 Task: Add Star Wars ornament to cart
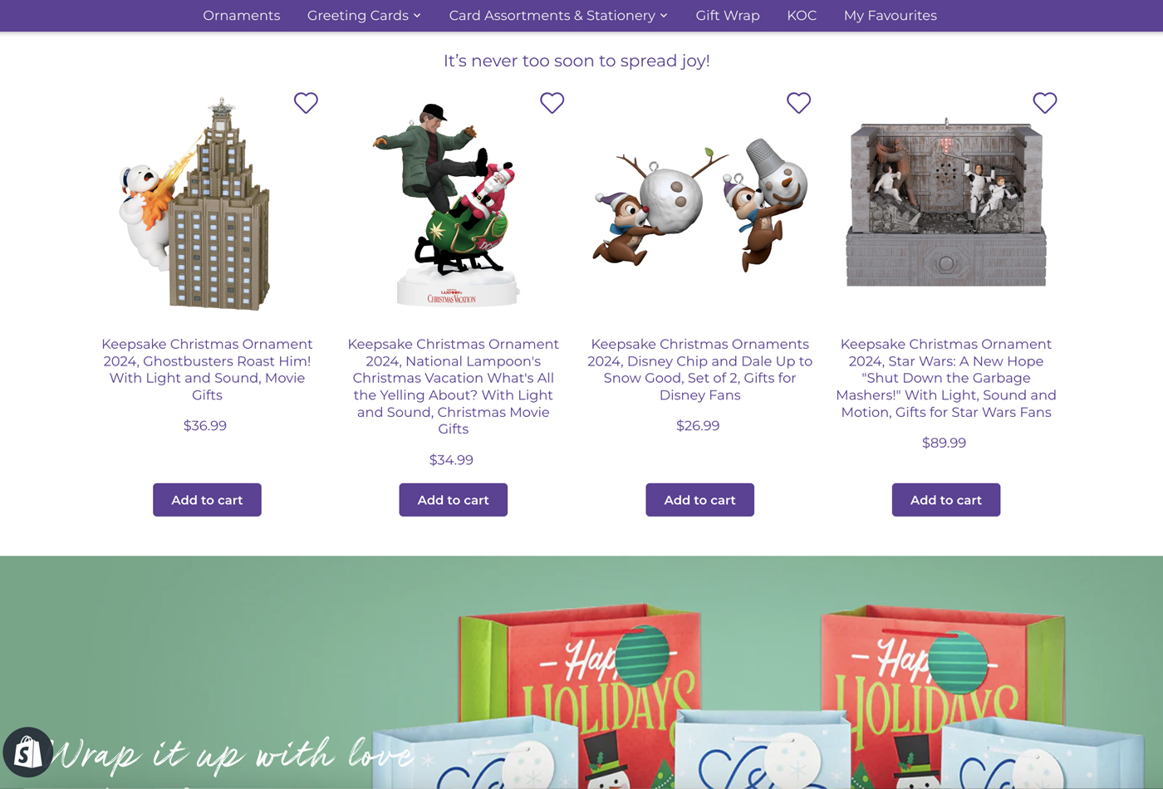pyautogui.click(x=946, y=500)
